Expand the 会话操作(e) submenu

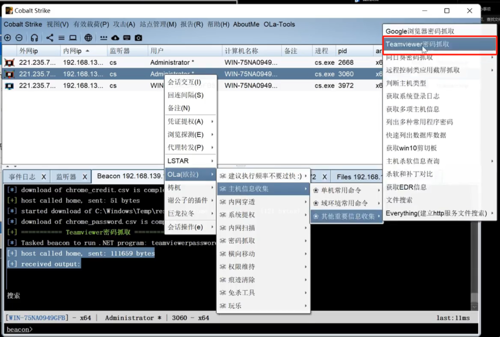190,227
